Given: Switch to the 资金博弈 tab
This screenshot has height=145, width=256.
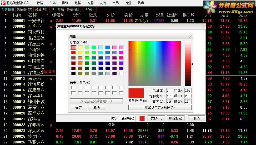Looking at the screenshot, I should (x=42, y=9).
